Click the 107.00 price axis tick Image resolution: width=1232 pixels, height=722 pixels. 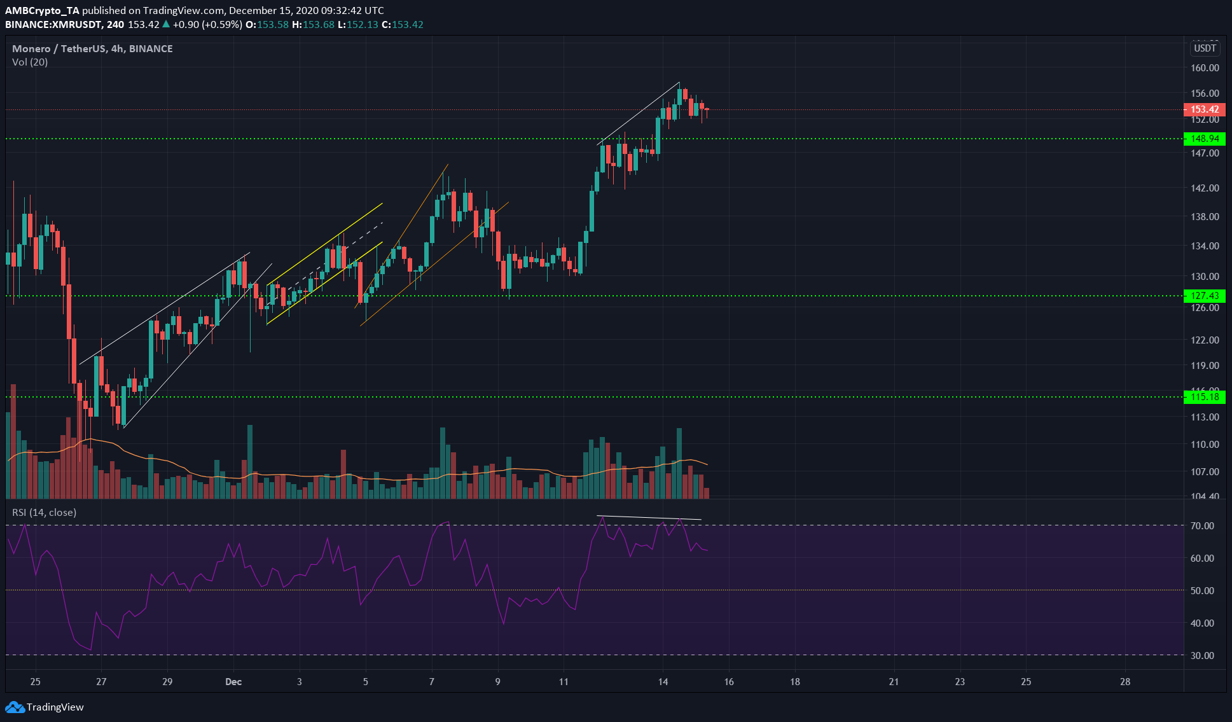[1205, 471]
